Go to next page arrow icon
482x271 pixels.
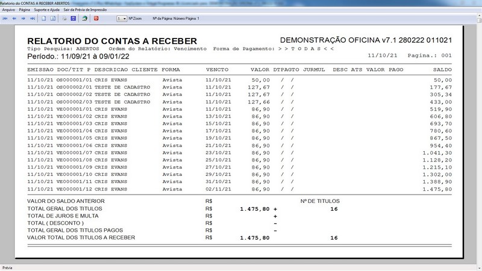click(x=23, y=19)
